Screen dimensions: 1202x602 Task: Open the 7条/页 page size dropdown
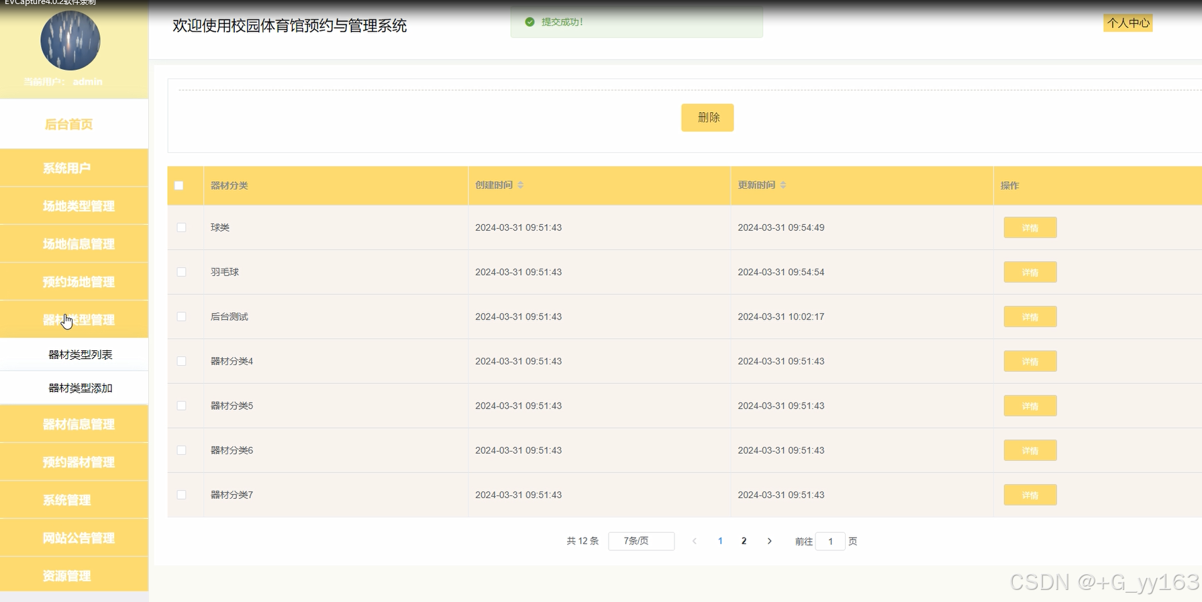point(641,541)
